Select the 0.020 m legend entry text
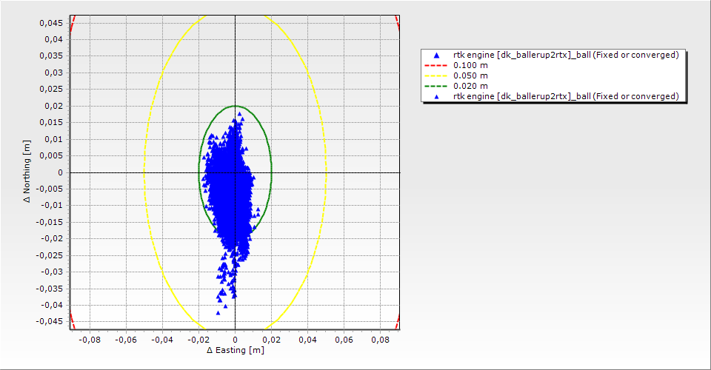The image size is (711, 370). coord(471,86)
